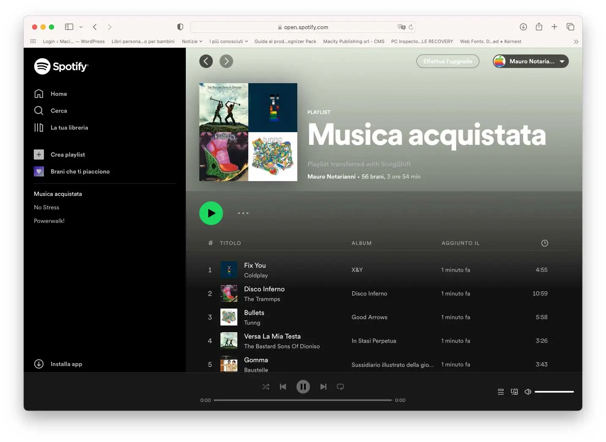Screen dimensions: 606x442
Task: Open Cerca search in the sidebar
Action: 58,111
